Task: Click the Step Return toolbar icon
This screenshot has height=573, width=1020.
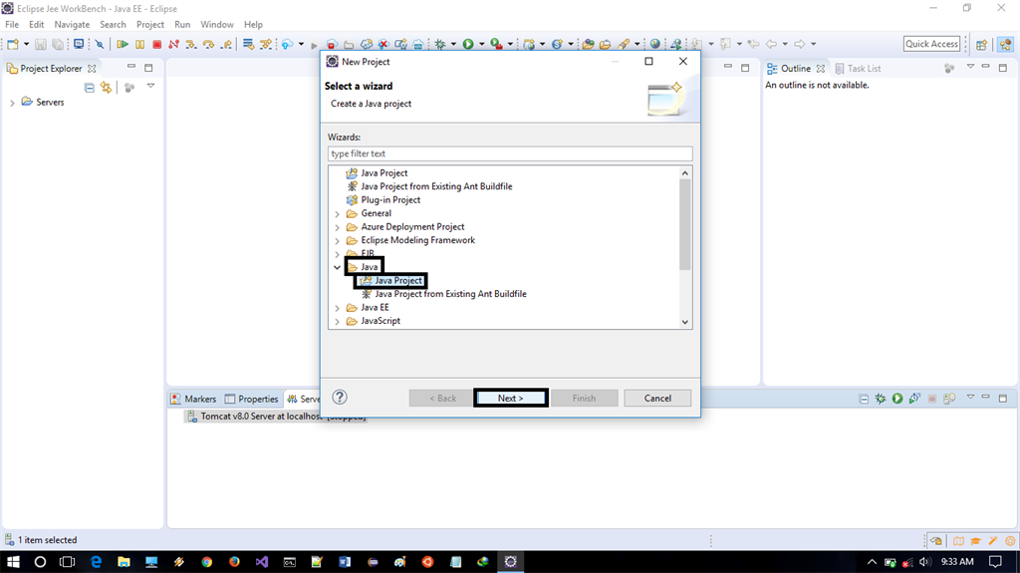Action: coord(226,44)
